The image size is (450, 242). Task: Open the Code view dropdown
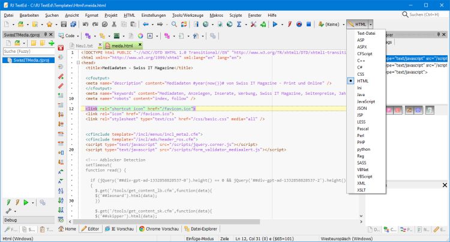[x=68, y=36]
